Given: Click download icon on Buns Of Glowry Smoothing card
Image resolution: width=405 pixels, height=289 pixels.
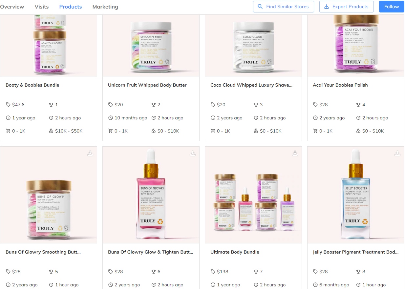Looking at the screenshot, I should pyautogui.click(x=90, y=153).
